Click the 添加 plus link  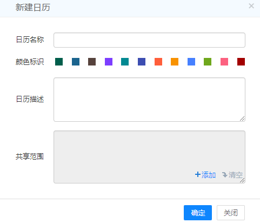point(205,175)
